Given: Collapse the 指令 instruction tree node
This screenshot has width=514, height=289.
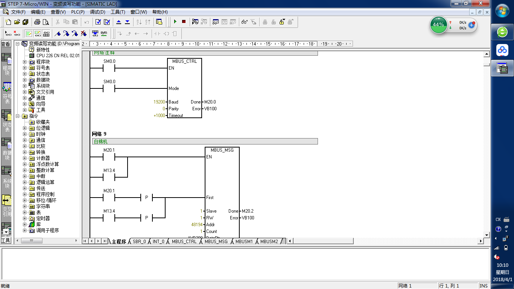Looking at the screenshot, I should pos(18,116).
